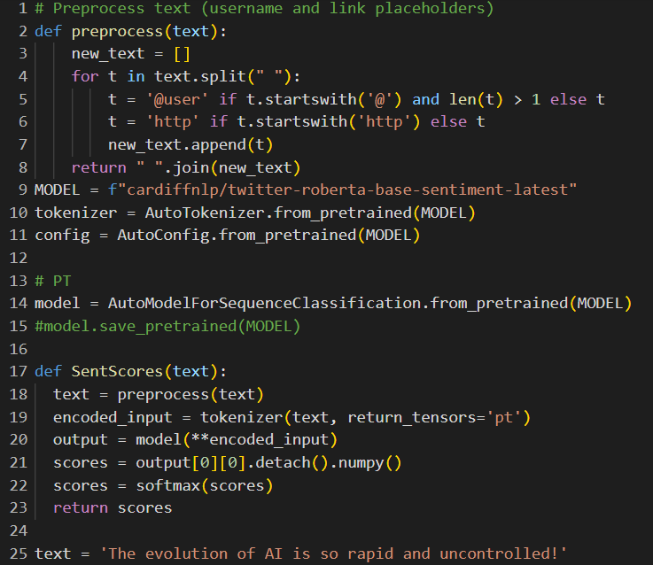The image size is (653, 565).
Task: Click the 'softmax' function call
Action: [x=167, y=485]
